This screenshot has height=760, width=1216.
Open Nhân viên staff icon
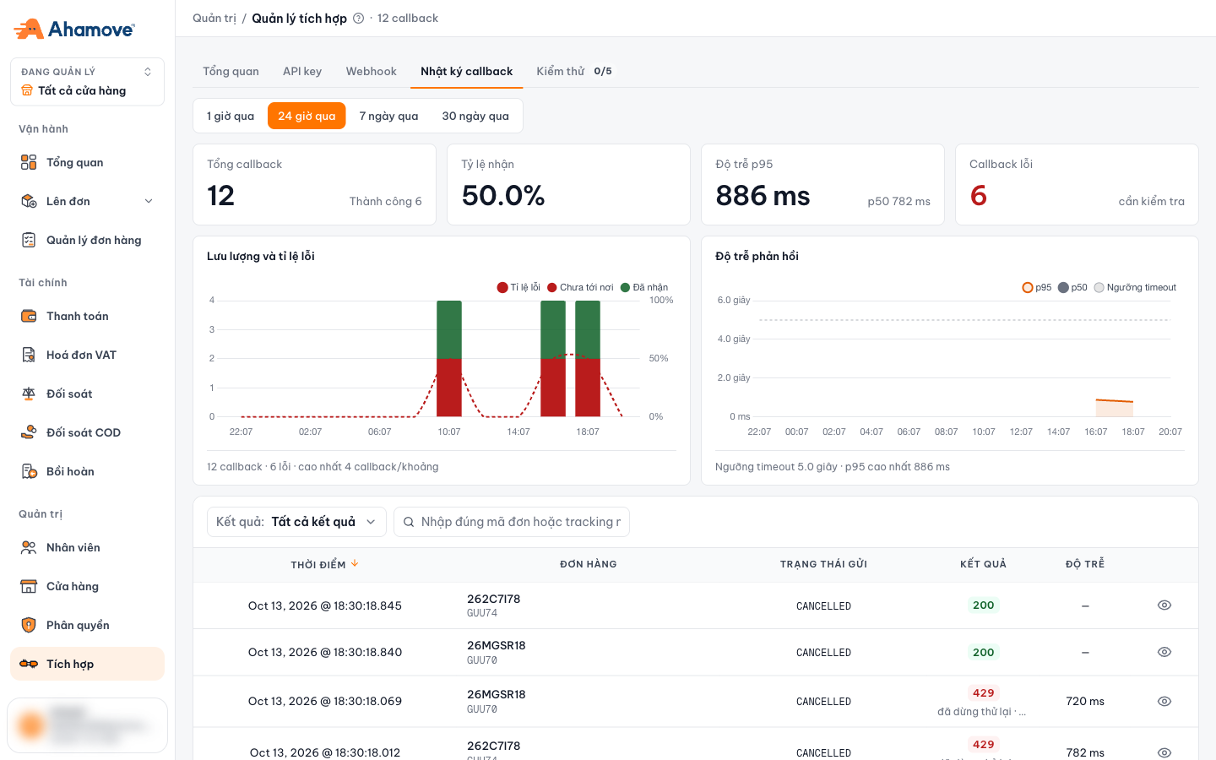(29, 547)
